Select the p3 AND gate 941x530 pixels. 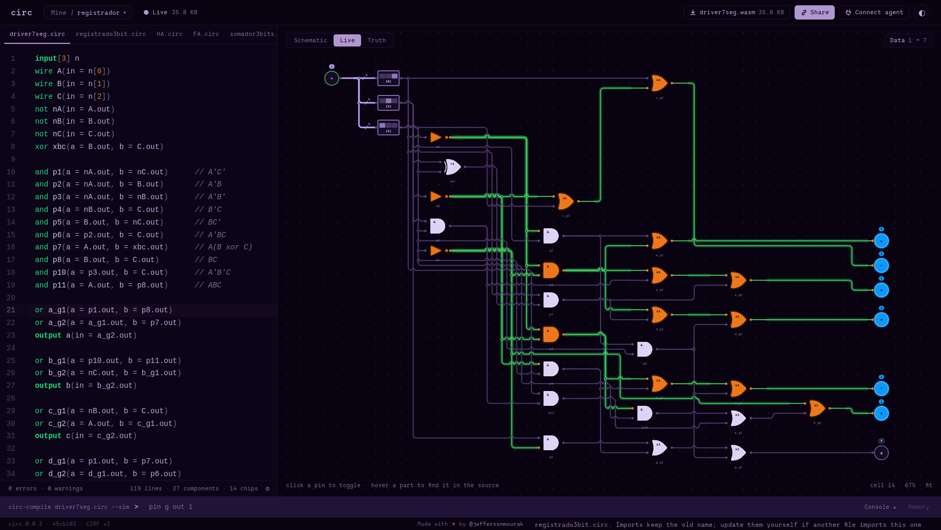coord(551,334)
